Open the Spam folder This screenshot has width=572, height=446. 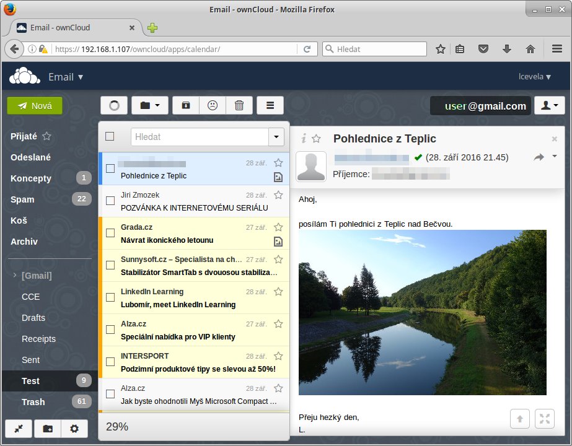point(22,199)
